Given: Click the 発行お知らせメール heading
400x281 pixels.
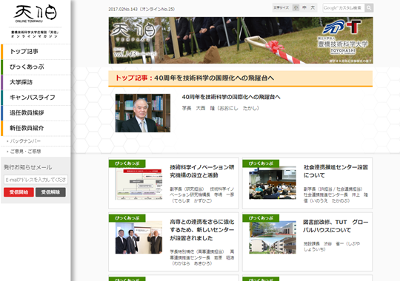Looking at the screenshot, I should pos(28,167).
